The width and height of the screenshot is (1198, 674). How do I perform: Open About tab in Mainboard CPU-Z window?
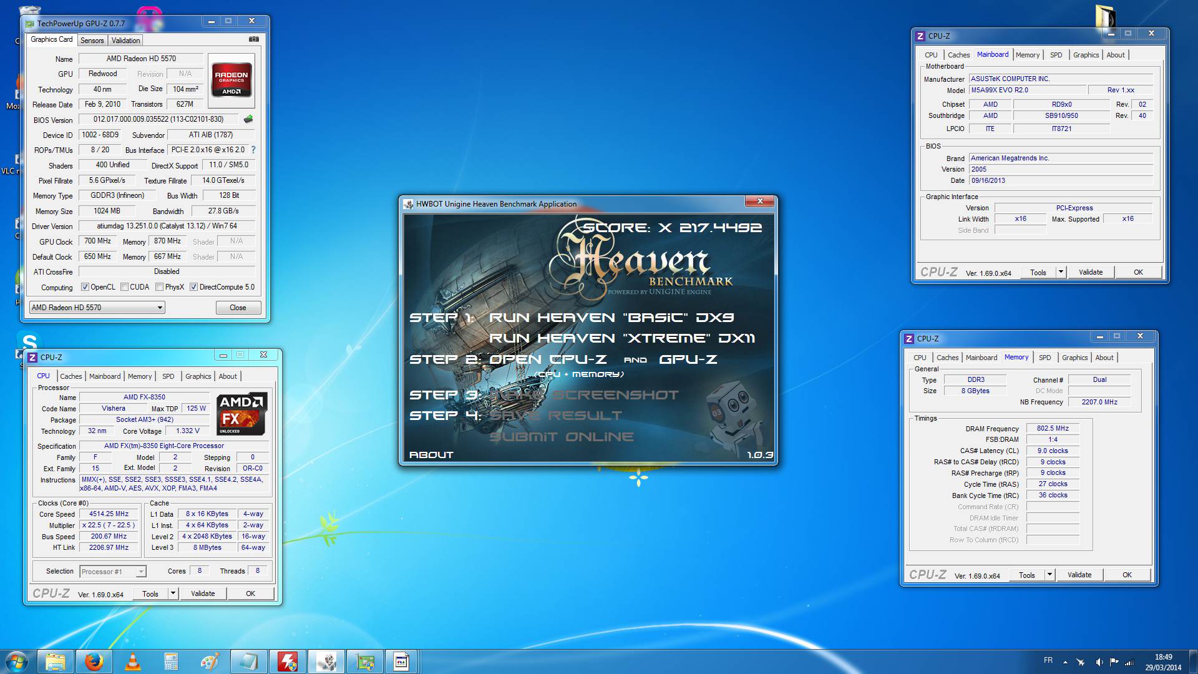click(1116, 55)
